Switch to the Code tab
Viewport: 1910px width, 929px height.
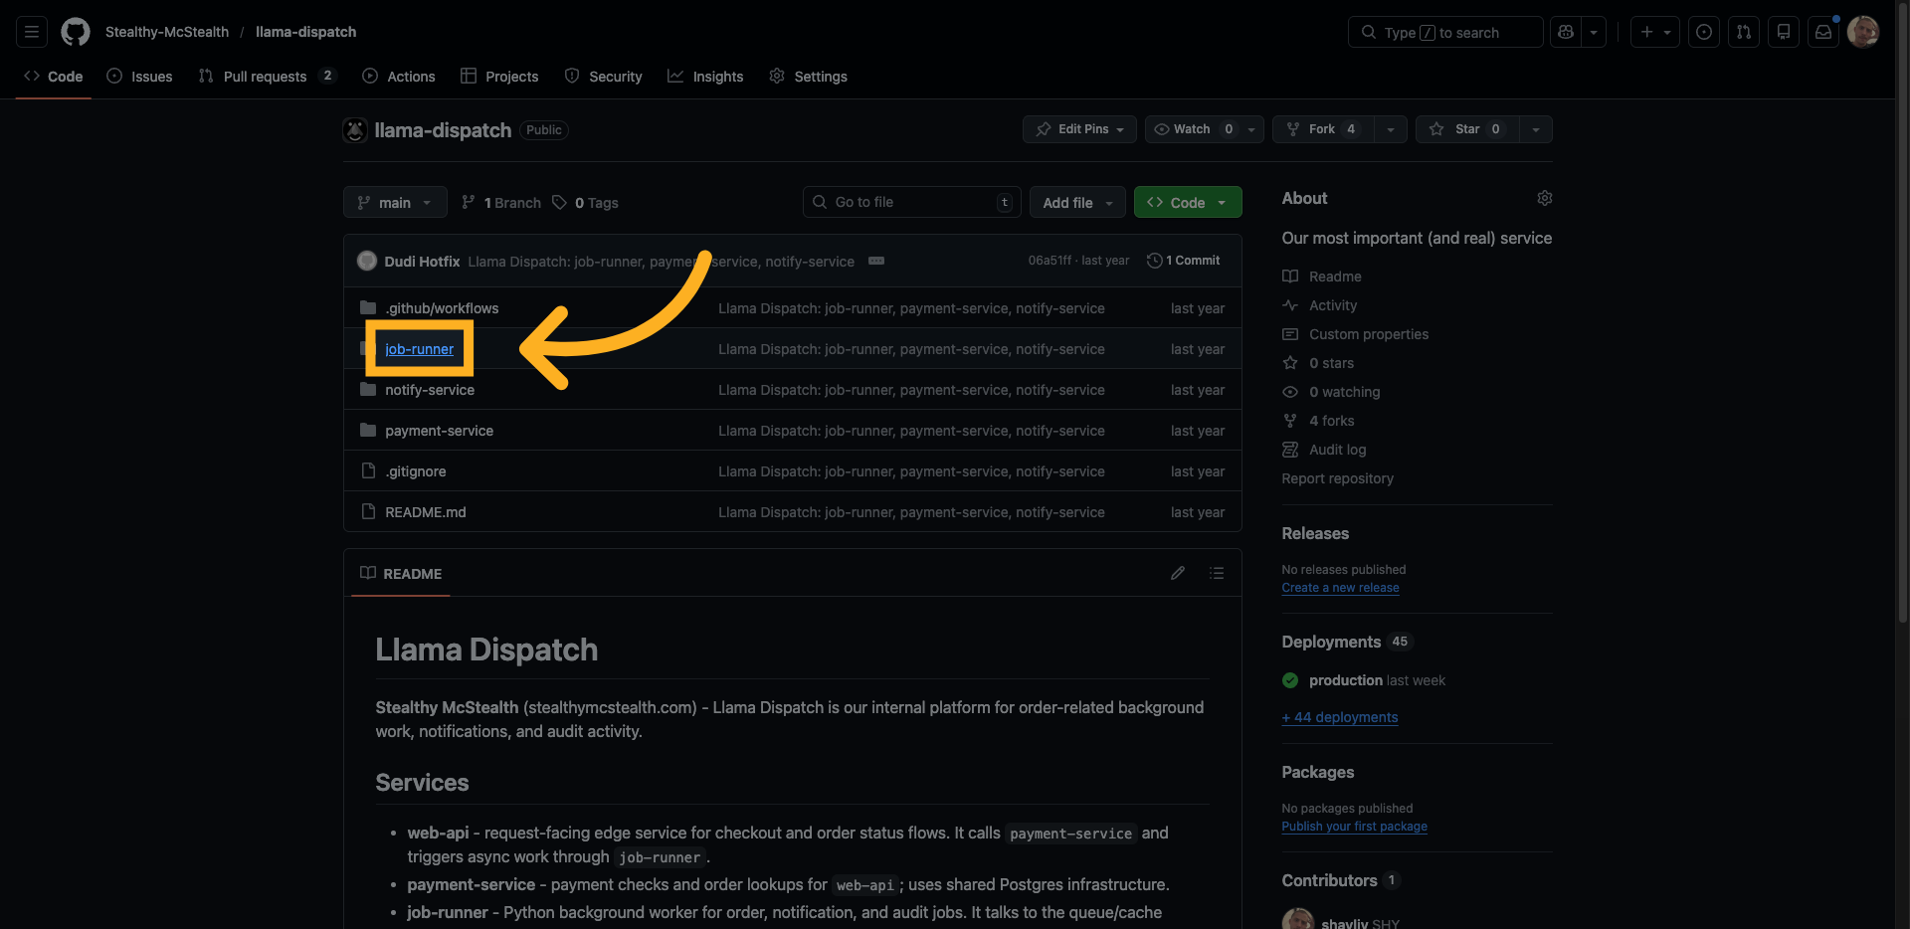[x=54, y=77]
